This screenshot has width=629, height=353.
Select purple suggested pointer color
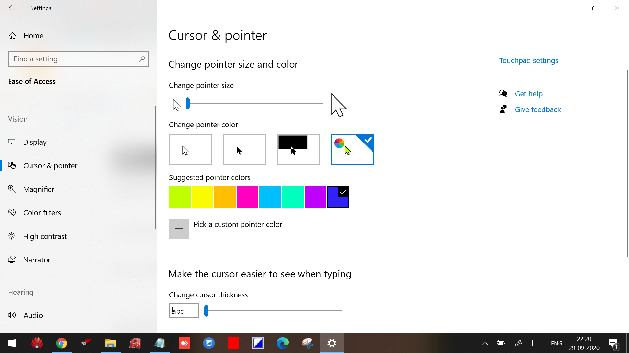(x=316, y=196)
